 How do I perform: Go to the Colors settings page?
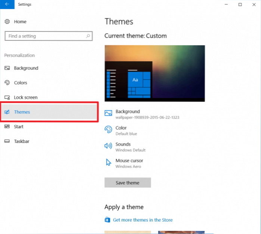(x=21, y=83)
